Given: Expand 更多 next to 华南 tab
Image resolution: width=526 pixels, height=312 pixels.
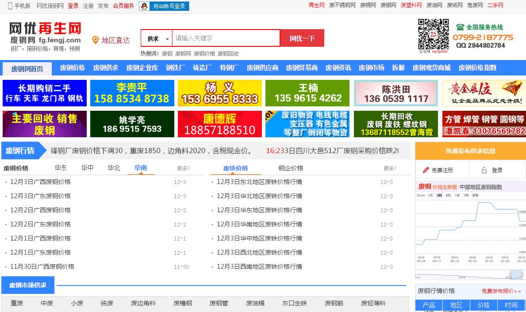Looking at the screenshot, I should coord(184,168).
